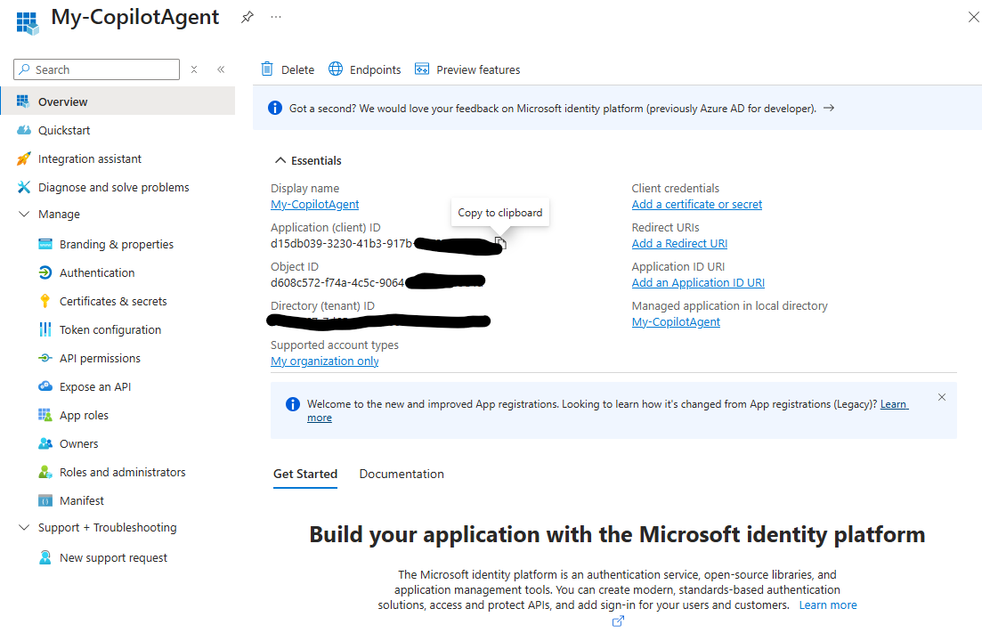Focus the sidebar Search box

(96, 69)
